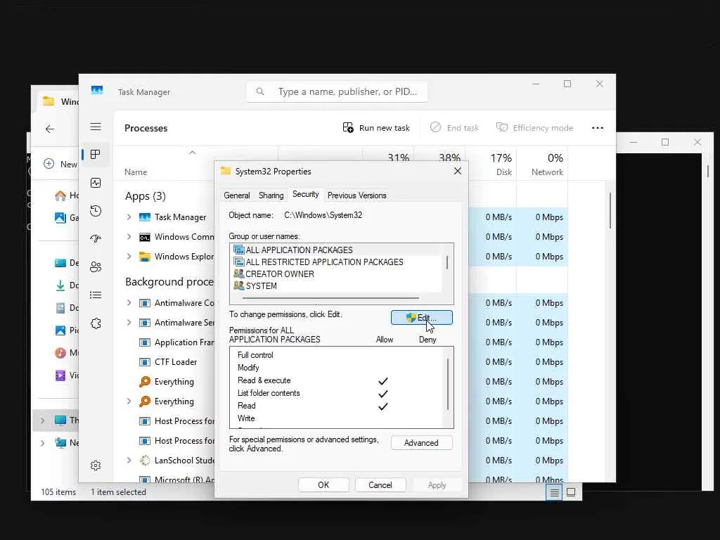Select ALL APPLICATION PACKAGES in group list

(337, 250)
